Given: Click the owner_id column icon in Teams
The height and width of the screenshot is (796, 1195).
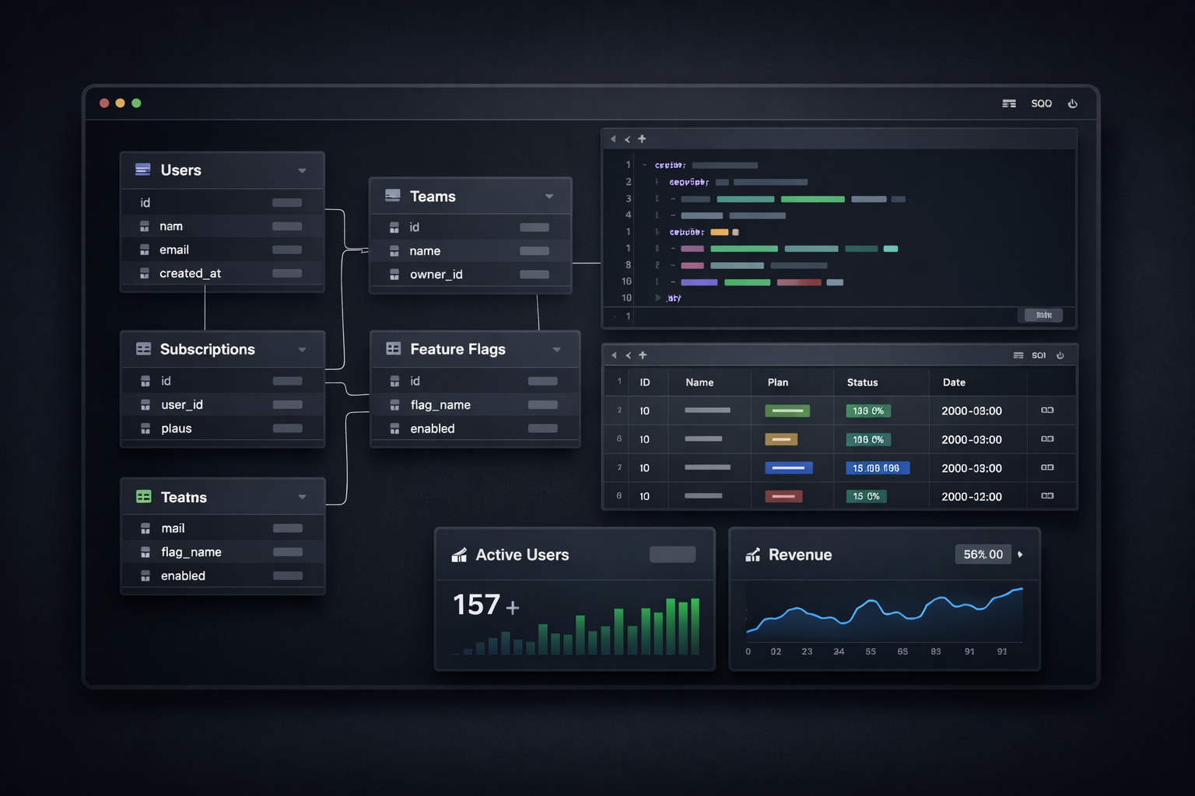Looking at the screenshot, I should (x=394, y=274).
